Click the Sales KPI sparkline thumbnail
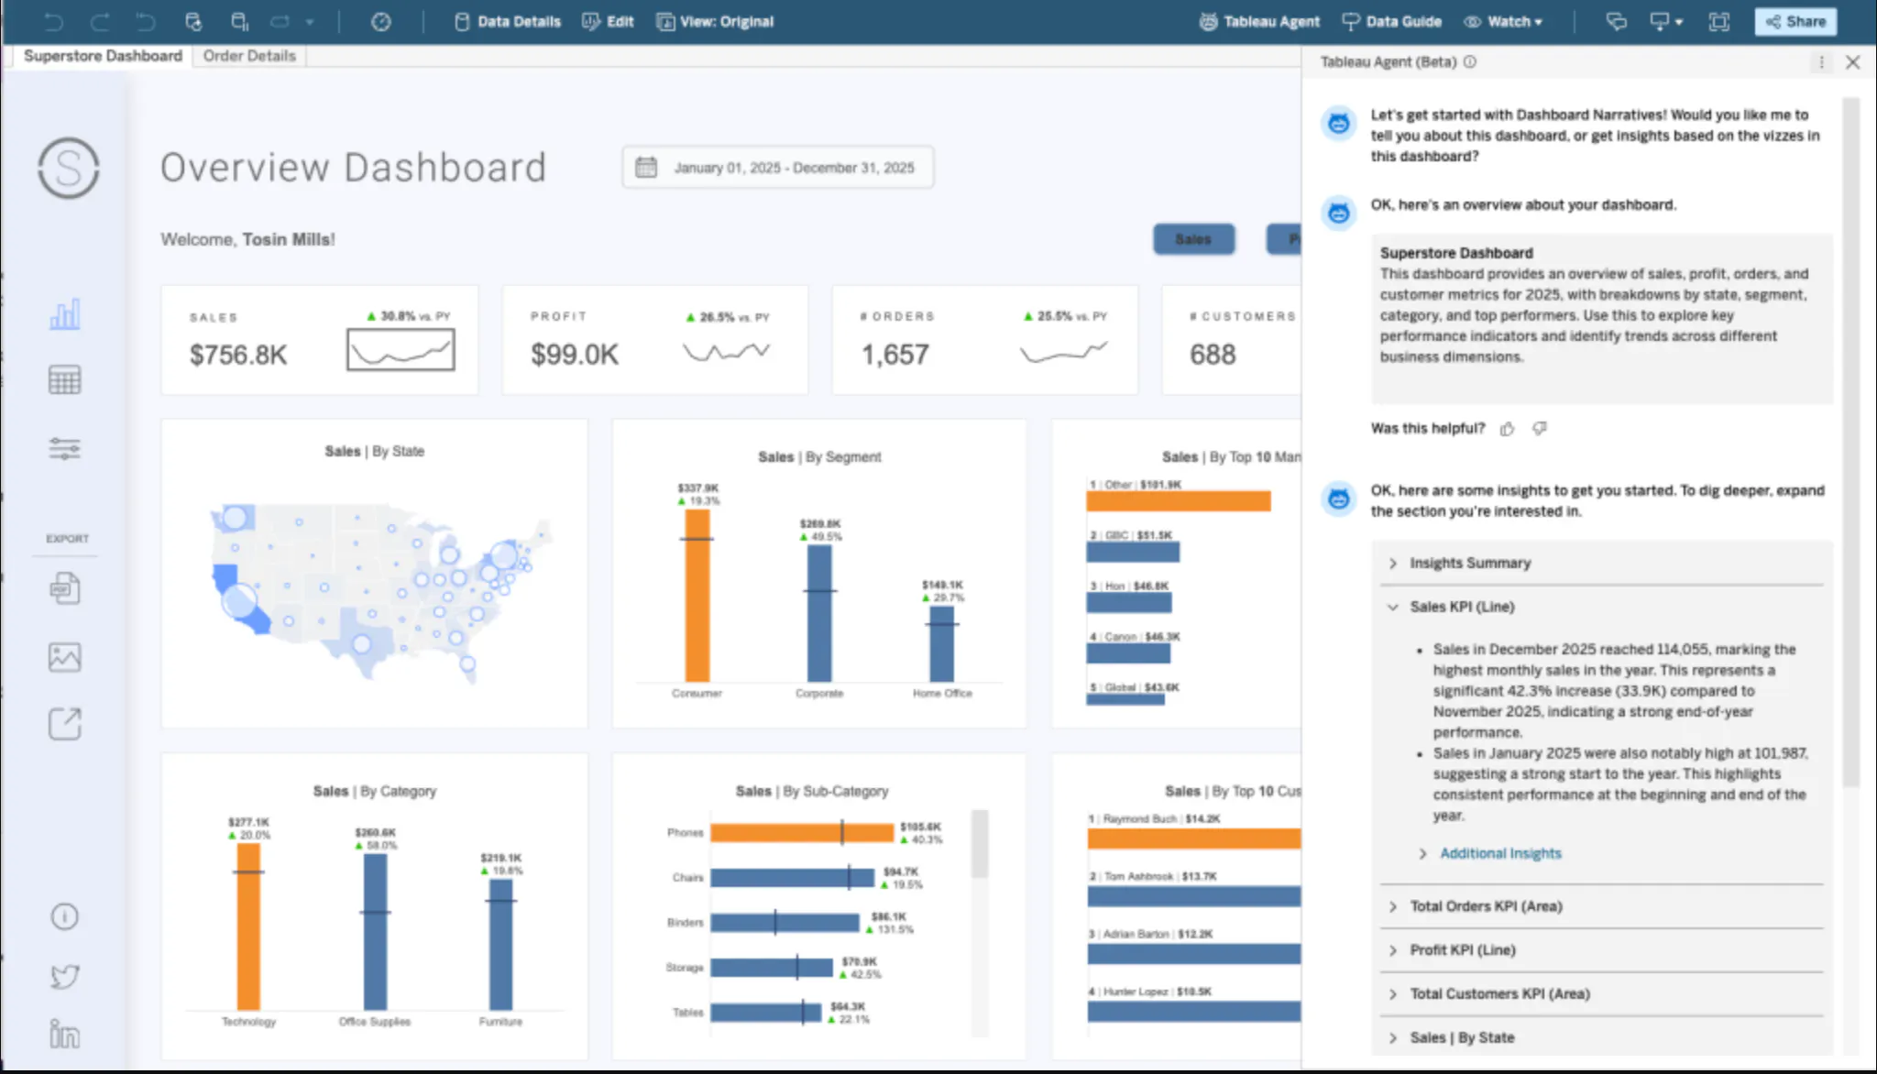Screen dimensions: 1877x1074 [x=401, y=350]
